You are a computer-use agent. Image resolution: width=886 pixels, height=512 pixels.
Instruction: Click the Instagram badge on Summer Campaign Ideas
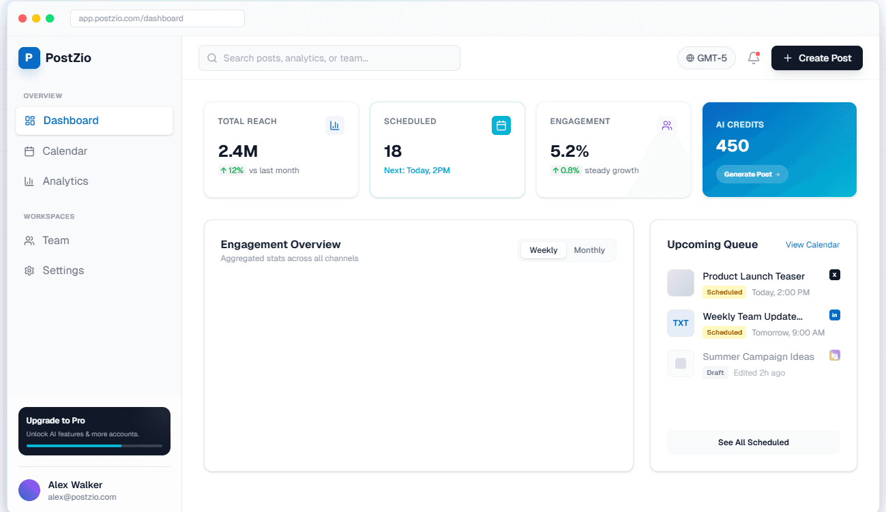(x=835, y=355)
